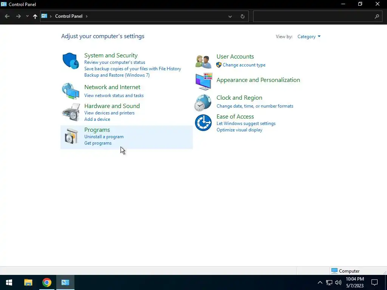387x290 pixels.
Task: Open the volume speaker tray icon
Action: click(x=338, y=282)
